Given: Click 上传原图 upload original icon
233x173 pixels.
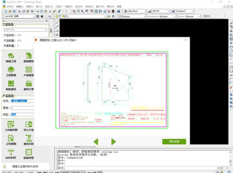Looking at the screenshot, I should click(11, 139).
